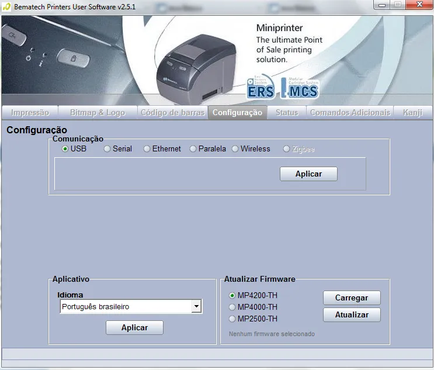Close the Bematech Printers window

pyautogui.click(x=419, y=5)
